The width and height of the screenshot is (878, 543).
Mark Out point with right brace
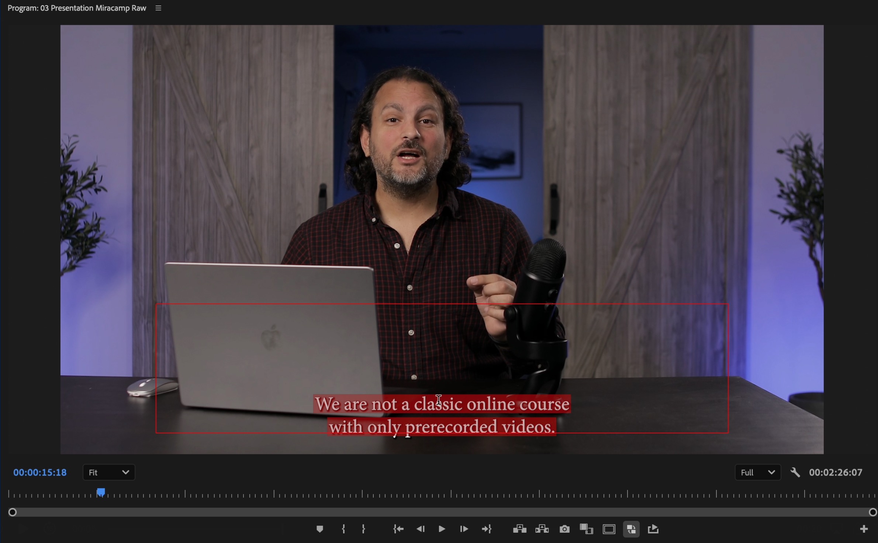(x=364, y=529)
